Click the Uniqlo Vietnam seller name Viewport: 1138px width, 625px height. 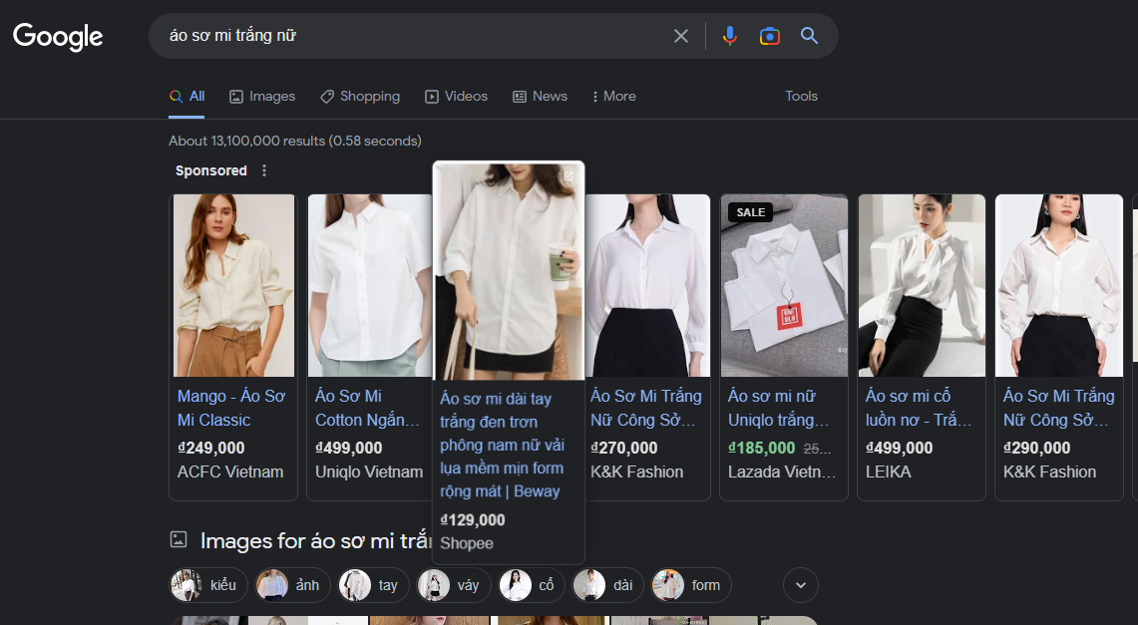pyautogui.click(x=369, y=472)
